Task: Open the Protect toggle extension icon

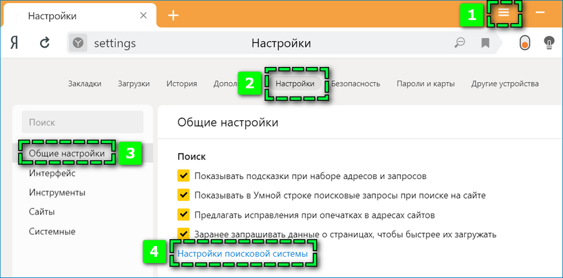Action: pyautogui.click(x=524, y=43)
